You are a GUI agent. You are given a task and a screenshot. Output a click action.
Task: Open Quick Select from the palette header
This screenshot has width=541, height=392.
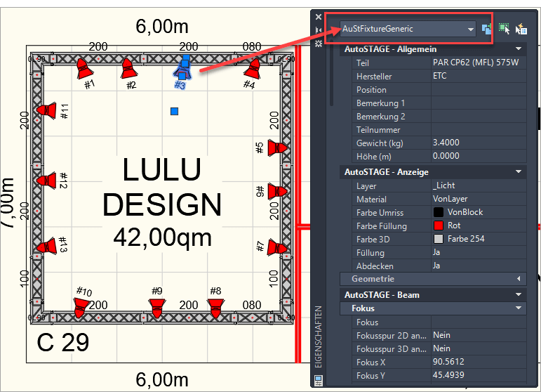click(x=521, y=29)
